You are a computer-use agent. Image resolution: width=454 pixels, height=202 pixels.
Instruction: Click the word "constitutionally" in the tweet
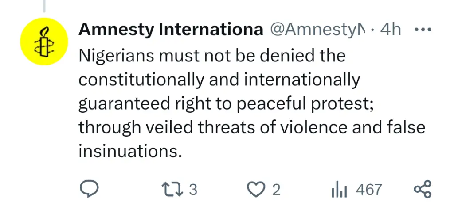141,80
